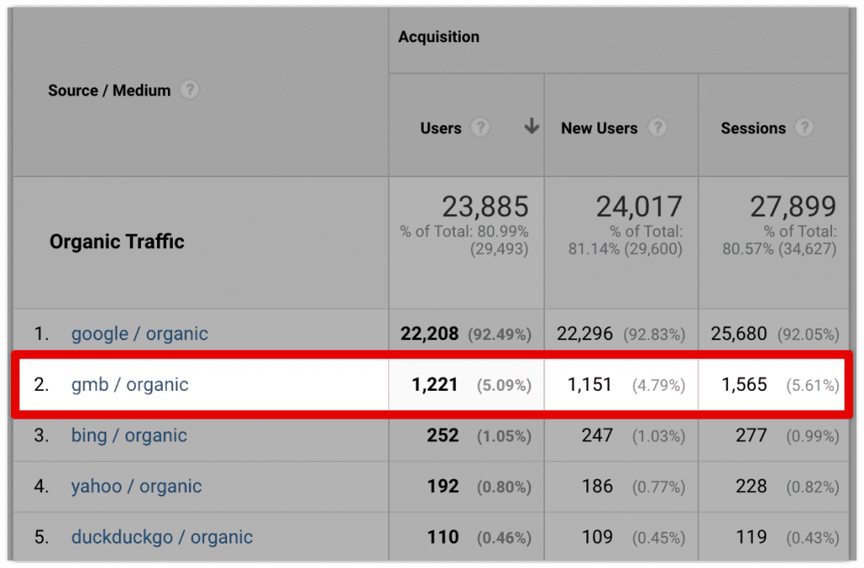Image resolution: width=864 pixels, height=568 pixels.
Task: Click the 1,221 users cell for gmb
Action: tap(435, 385)
